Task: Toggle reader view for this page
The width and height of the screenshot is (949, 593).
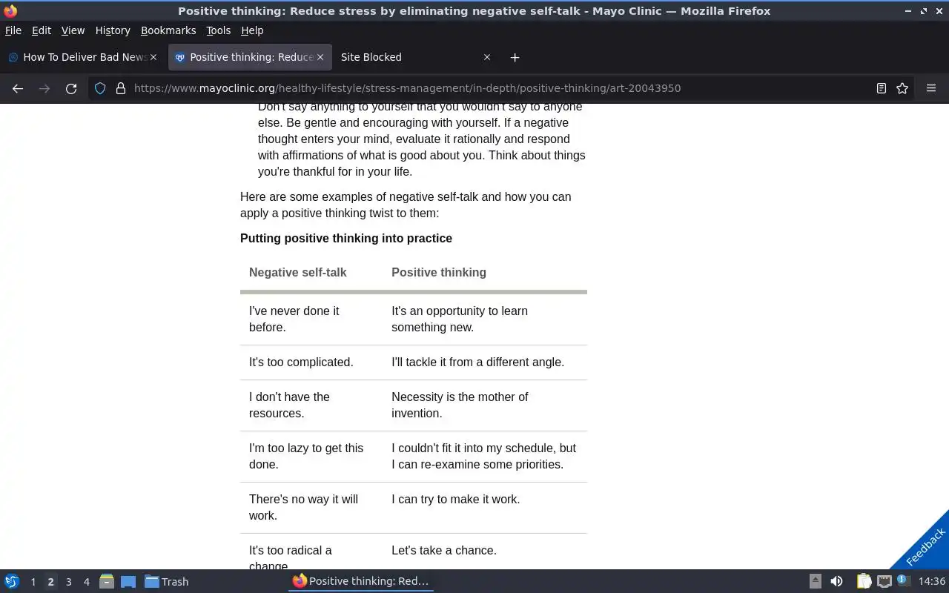Action: pos(882,88)
